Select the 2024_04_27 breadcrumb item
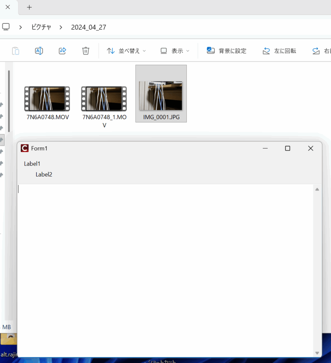 pyautogui.click(x=88, y=27)
